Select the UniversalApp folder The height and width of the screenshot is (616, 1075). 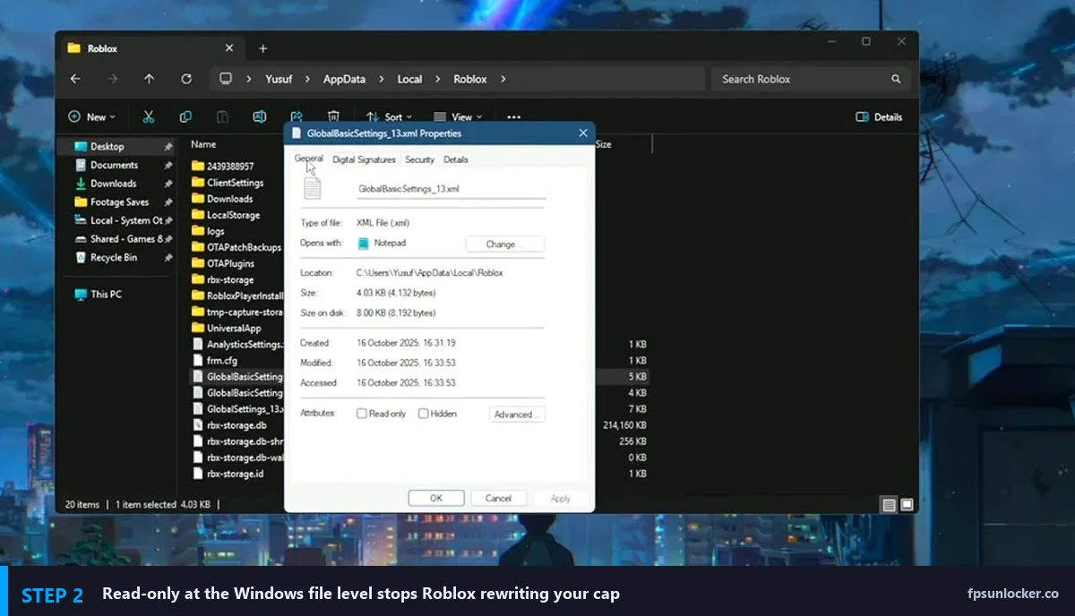235,328
